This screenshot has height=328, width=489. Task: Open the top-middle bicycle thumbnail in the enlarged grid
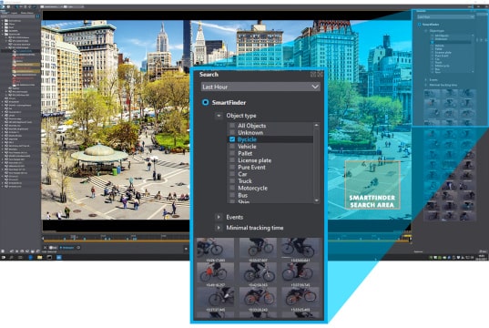258,248
